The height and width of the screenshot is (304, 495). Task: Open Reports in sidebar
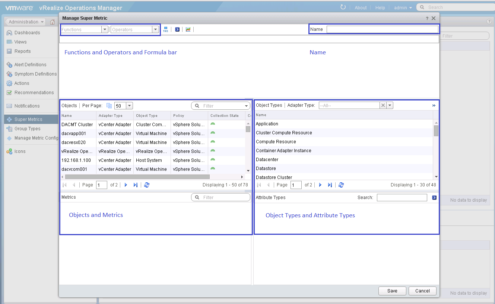coord(23,51)
